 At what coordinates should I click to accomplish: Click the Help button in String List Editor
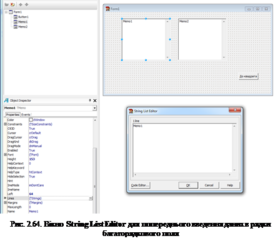pos(230,185)
